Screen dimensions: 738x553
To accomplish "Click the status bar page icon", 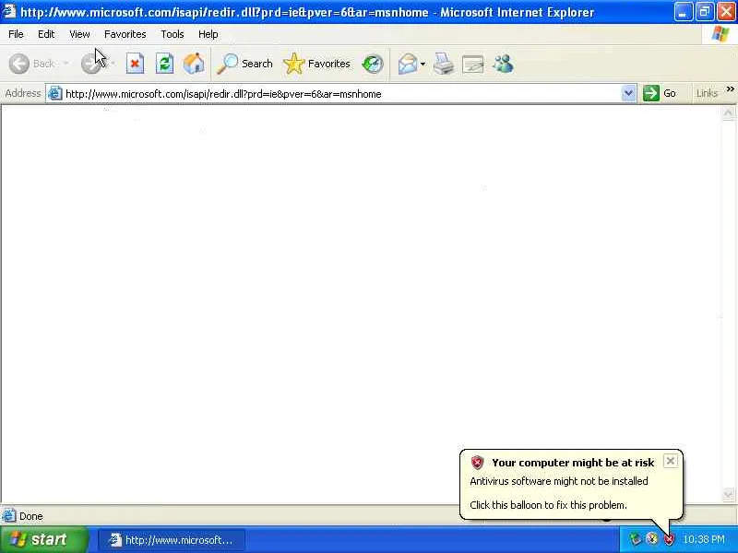I will (9, 516).
